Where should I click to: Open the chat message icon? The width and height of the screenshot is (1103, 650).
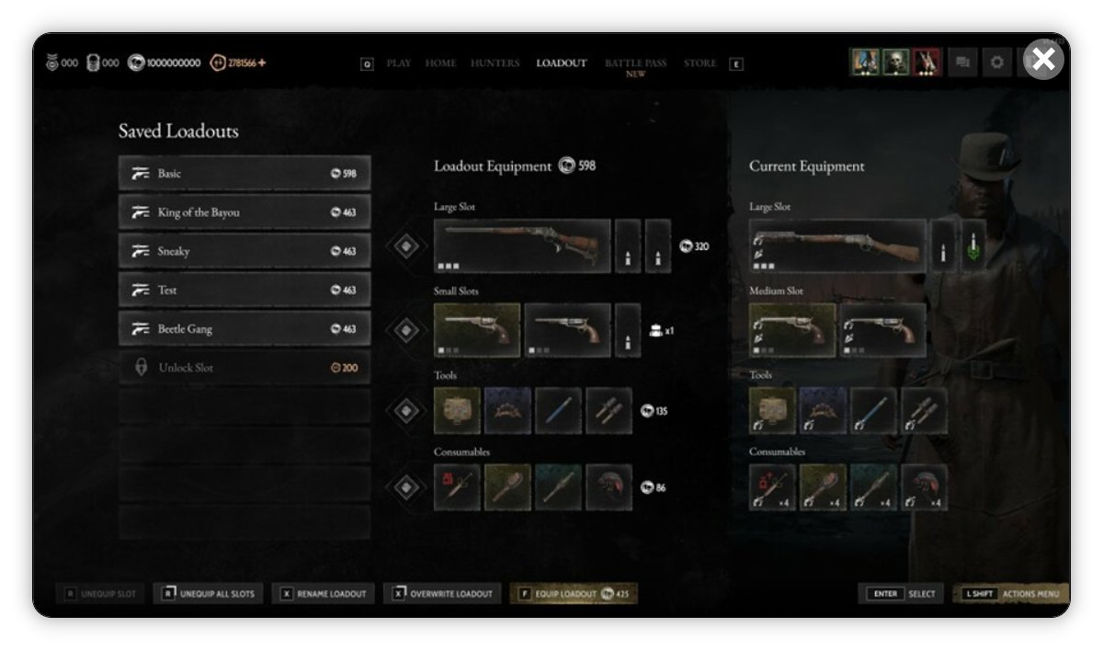pyautogui.click(x=962, y=63)
